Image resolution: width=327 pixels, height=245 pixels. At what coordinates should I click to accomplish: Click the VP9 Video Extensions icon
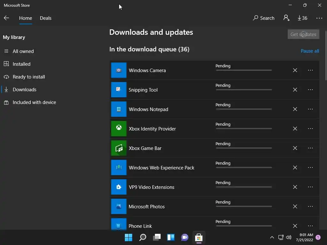[x=119, y=187]
